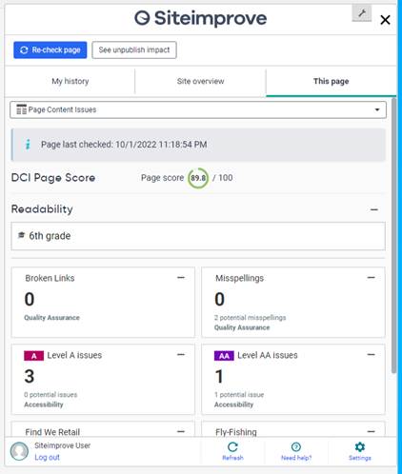Viewport: 402px width, 474px height.
Task: Click the vertical scrollbar of the panel
Action: pyautogui.click(x=393, y=236)
